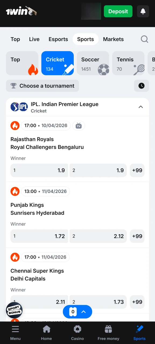Viewport: 155px width, 344px height.
Task: Click the notification bell icon
Action: click(x=143, y=11)
